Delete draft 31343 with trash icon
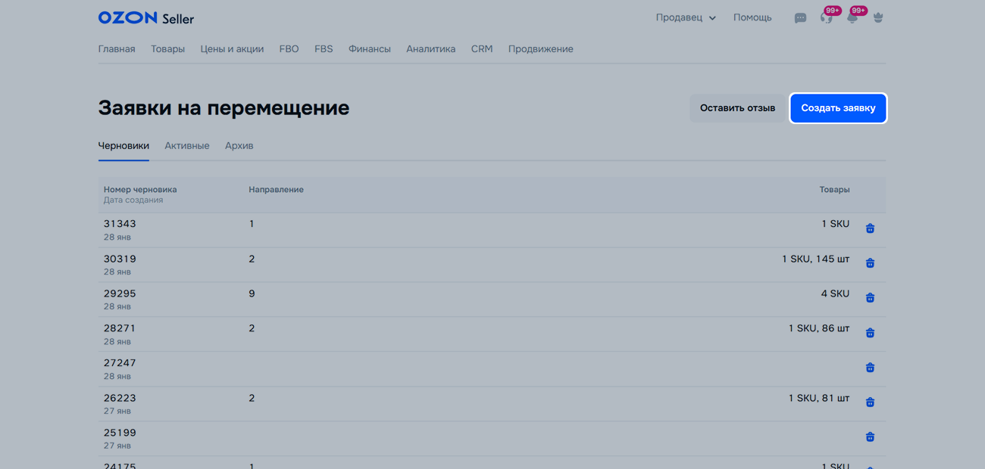 tap(870, 228)
